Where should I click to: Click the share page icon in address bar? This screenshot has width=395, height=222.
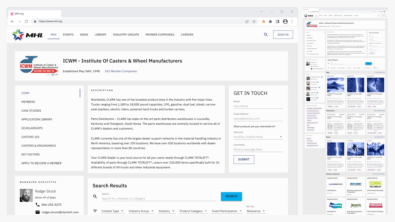(247, 21)
